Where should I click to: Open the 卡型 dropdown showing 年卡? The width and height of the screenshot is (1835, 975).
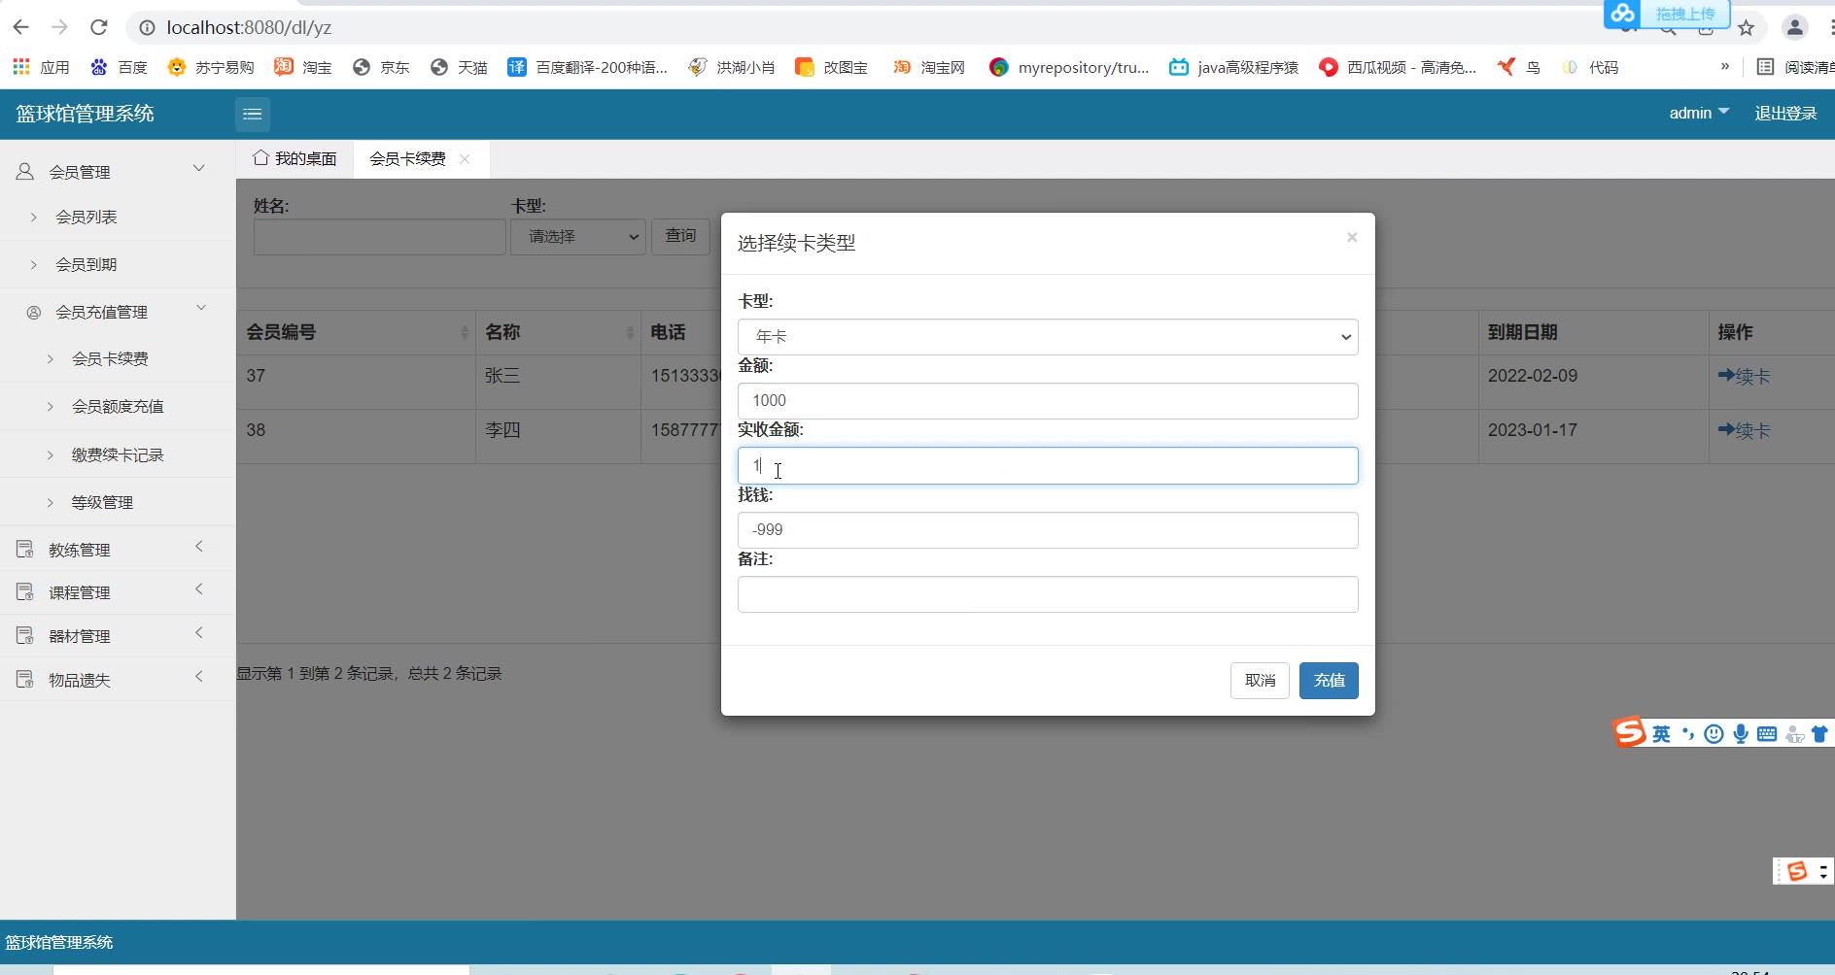click(1047, 337)
